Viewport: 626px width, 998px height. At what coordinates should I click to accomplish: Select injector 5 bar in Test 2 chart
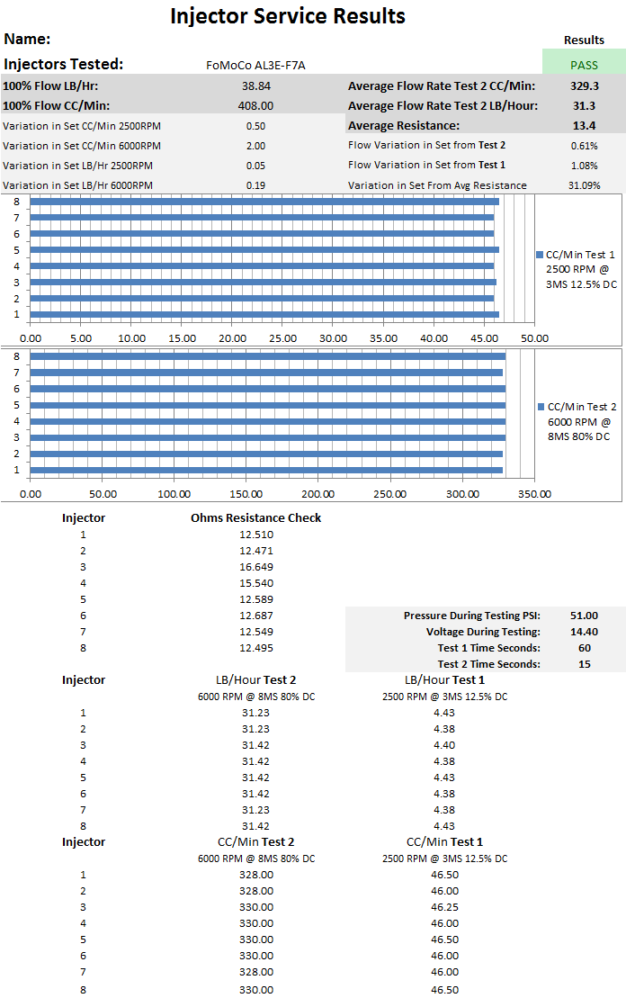(268, 406)
